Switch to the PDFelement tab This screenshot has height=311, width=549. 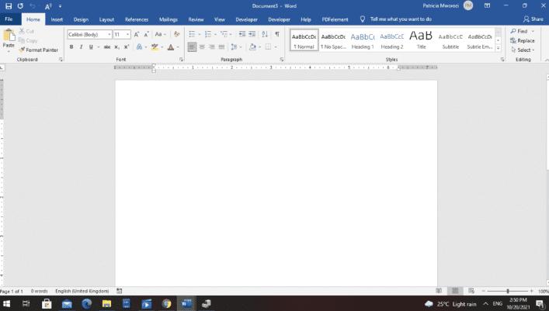335,19
